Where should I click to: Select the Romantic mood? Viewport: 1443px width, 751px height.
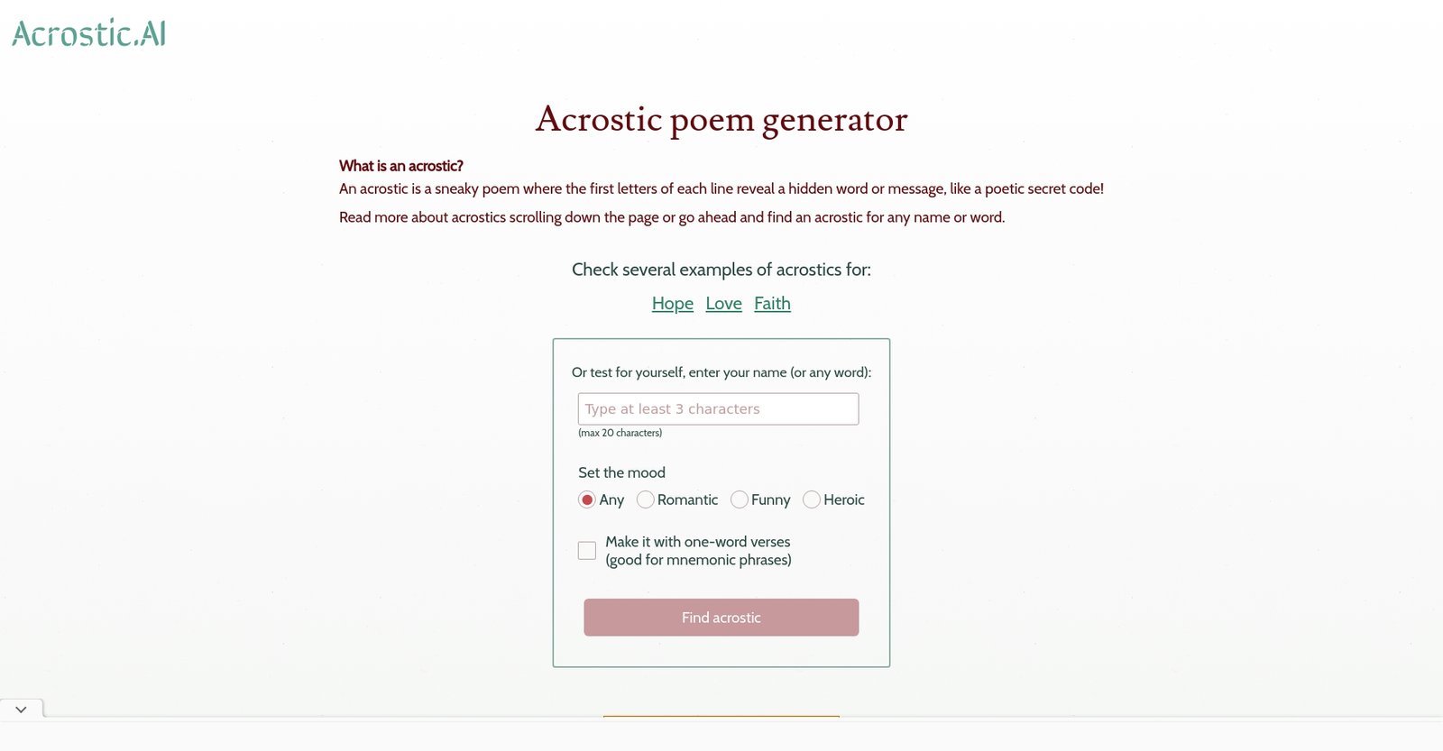pos(646,499)
